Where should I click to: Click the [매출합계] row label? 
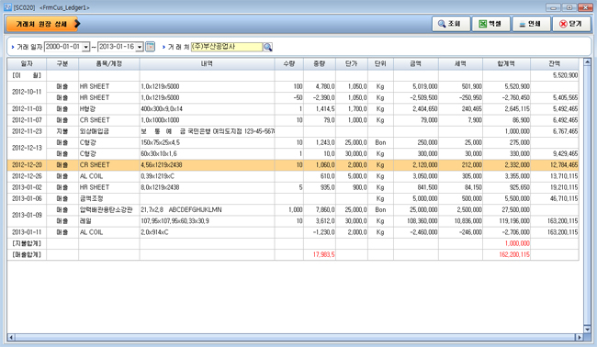pyautogui.click(x=27, y=254)
